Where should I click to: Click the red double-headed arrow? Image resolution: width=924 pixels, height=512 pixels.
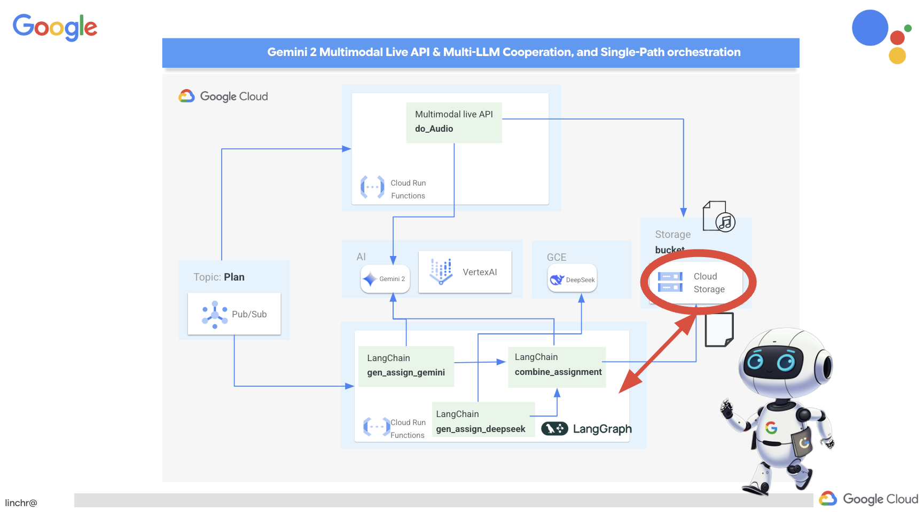pyautogui.click(x=658, y=355)
